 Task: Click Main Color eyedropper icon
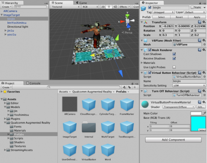tap(204, 113)
